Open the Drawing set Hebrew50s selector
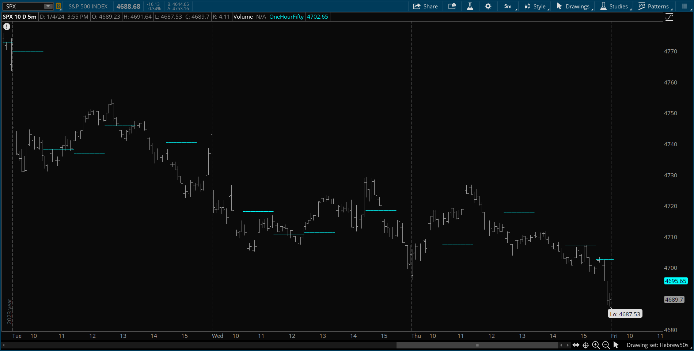This screenshot has height=351, width=694. 657,345
